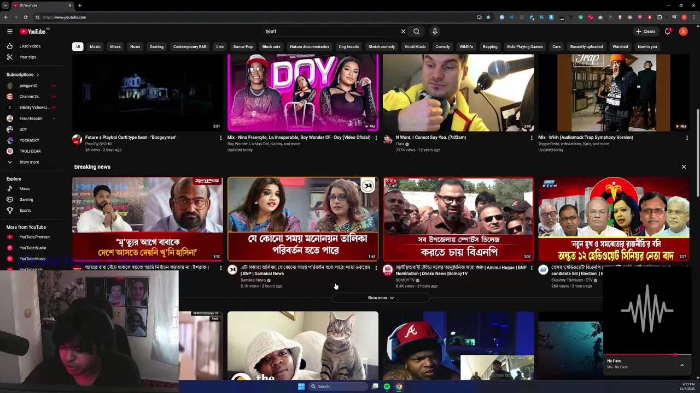Viewport: 700px width, 393px height.
Task: Open Create video menu
Action: tap(645, 32)
